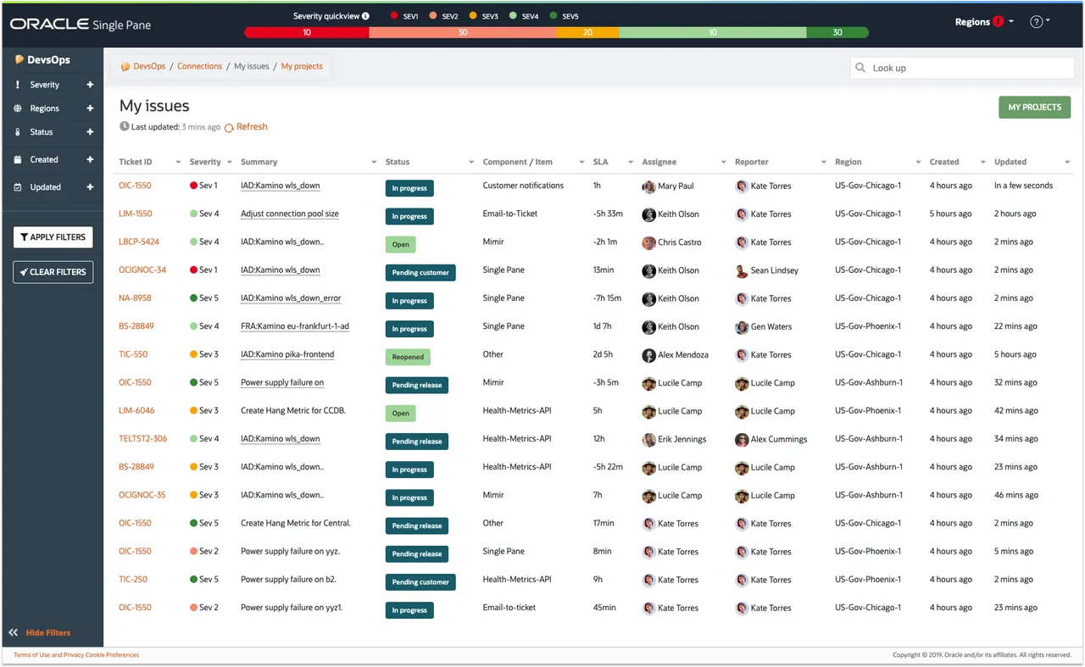This screenshot has width=1085, height=667.
Task: Click Sean Lindsey's reporter avatar
Action: point(742,270)
